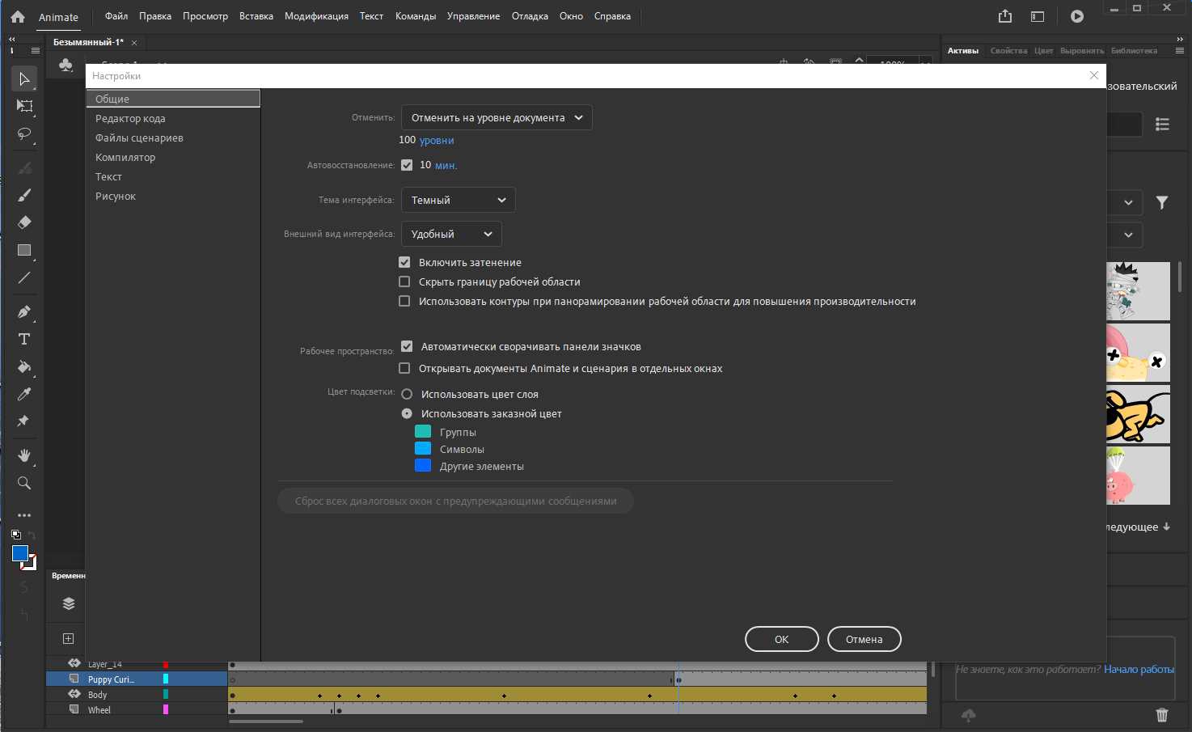Select the Zoom magnifier tool
Screen dimensions: 1192x732
24,483
